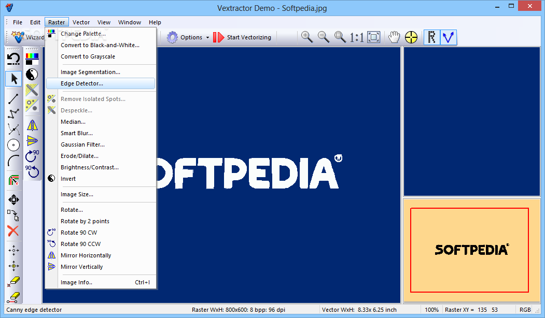Select the spline curve tool
Image resolution: width=545 pixels, height=318 pixels.
(13, 129)
